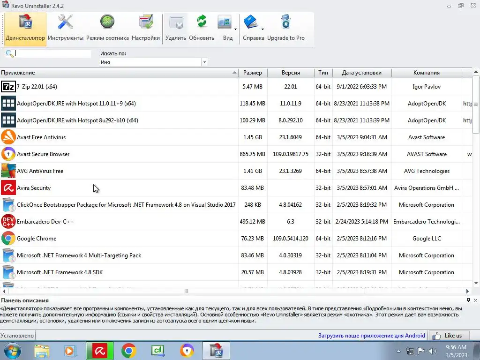Select AdoptOpenJDK JRE 8u292-b10 icon
480x360 pixels.
tap(8, 120)
